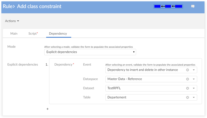The height and width of the screenshot is (118, 207).
Task: Switch to the Main tab
Action: pyautogui.click(x=14, y=34)
